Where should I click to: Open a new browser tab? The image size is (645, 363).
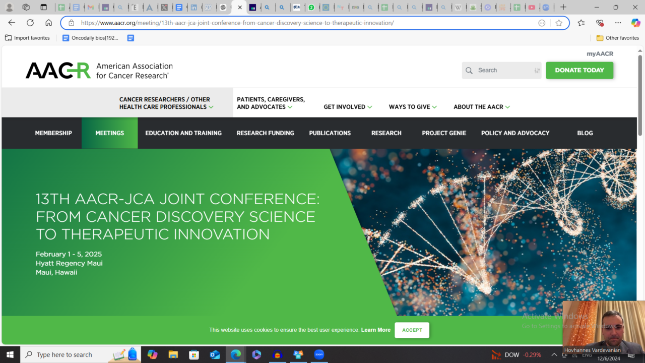click(563, 8)
